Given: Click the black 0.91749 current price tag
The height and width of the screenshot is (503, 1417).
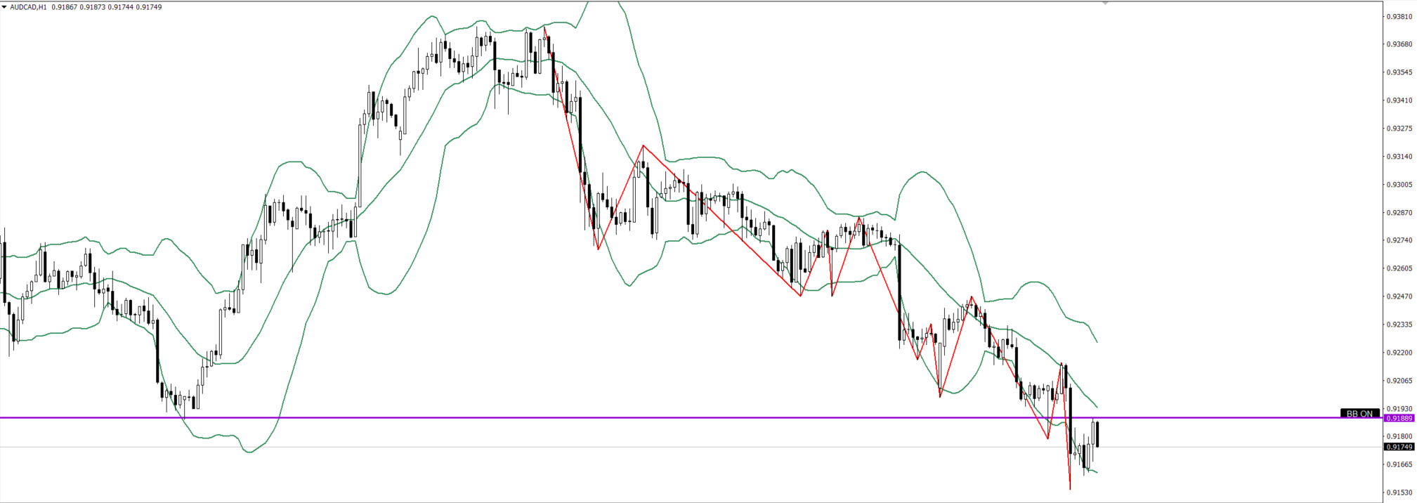Looking at the screenshot, I should [x=1398, y=447].
